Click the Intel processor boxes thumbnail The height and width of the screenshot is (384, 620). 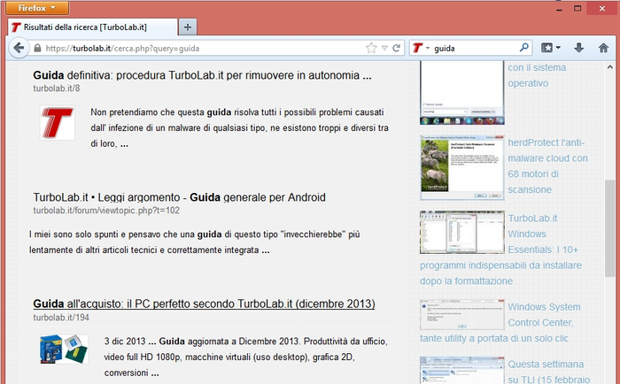tap(64, 349)
